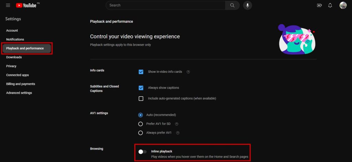Start voice search with microphone
The width and height of the screenshot is (352, 162).
tap(247, 5)
